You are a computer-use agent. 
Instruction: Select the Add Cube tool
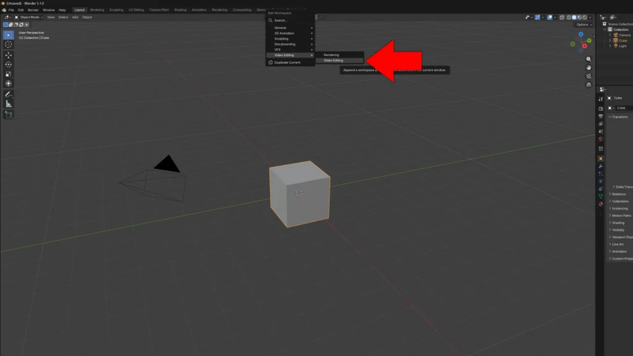pyautogui.click(x=9, y=115)
